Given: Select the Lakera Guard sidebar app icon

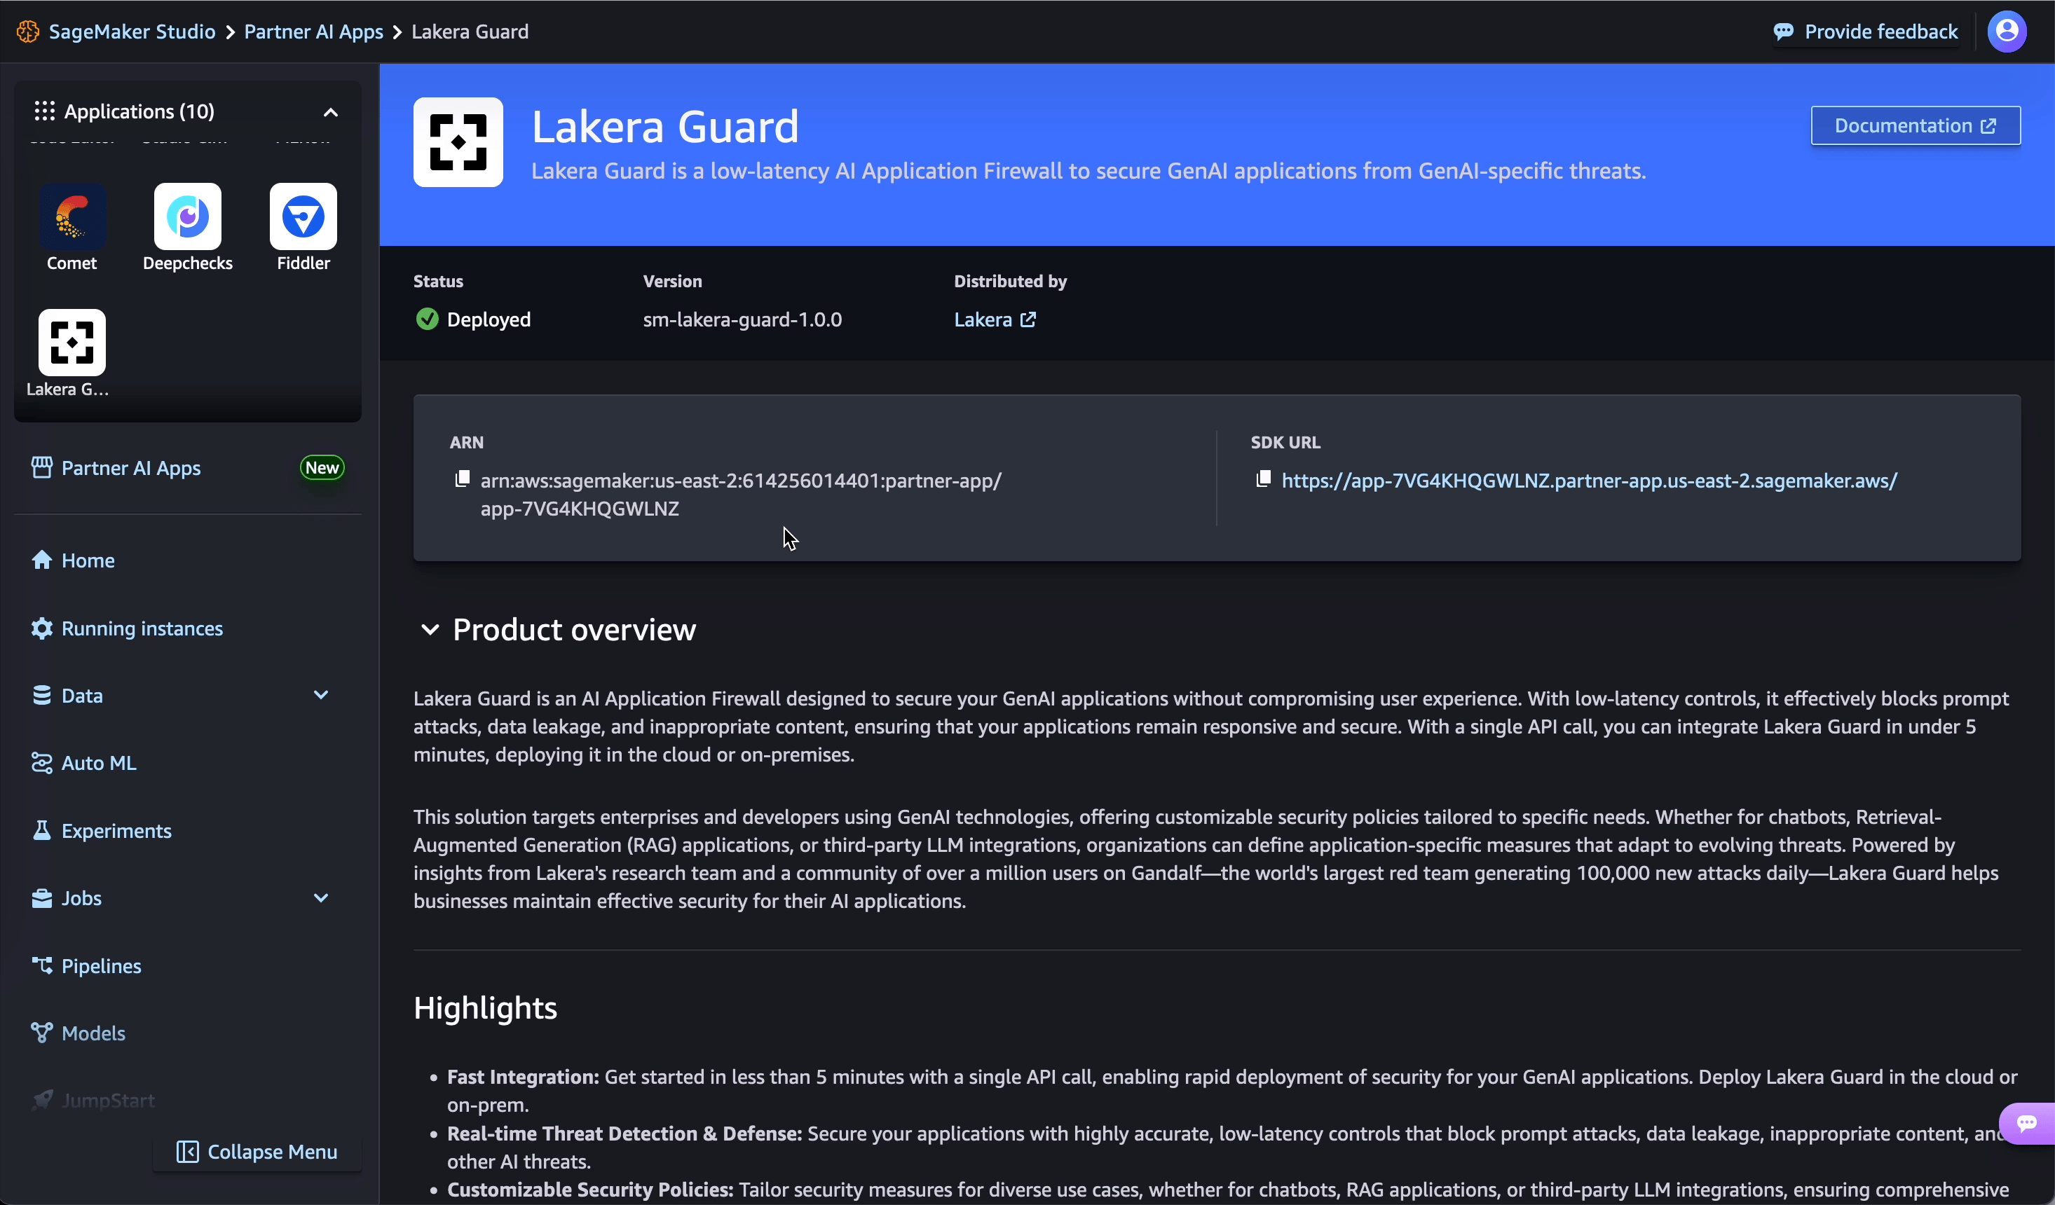Looking at the screenshot, I should [71, 343].
